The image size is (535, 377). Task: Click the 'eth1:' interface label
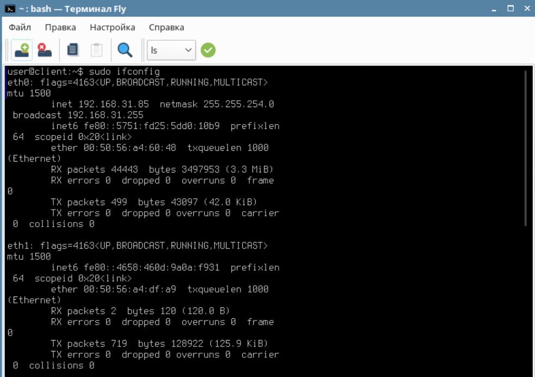coord(21,246)
